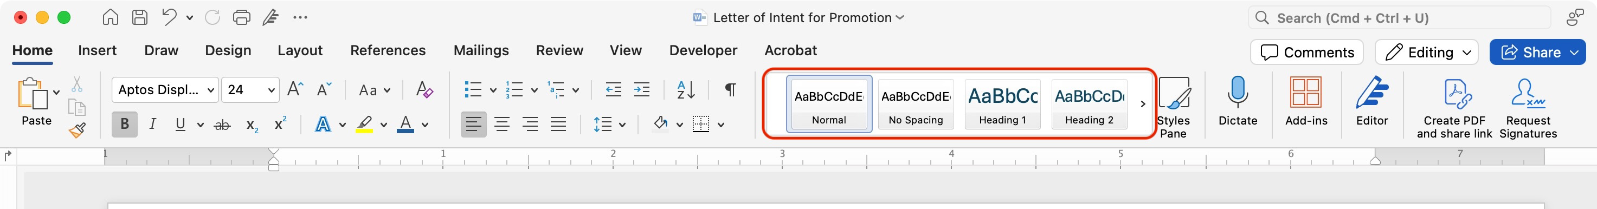Screen dimensions: 1597x209
Task: Start Dictate with microphone icon
Action: (x=1238, y=101)
